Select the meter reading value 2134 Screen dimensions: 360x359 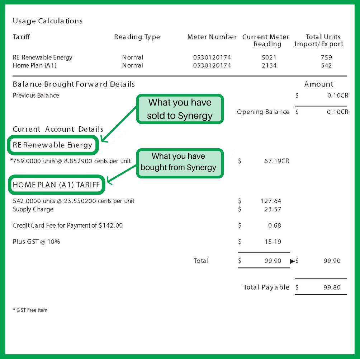coord(269,65)
